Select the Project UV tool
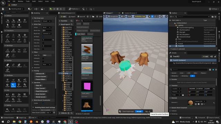The image size is (221, 124). (19, 95)
